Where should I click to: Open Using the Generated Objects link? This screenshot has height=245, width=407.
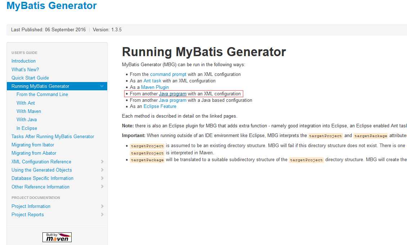(41, 170)
